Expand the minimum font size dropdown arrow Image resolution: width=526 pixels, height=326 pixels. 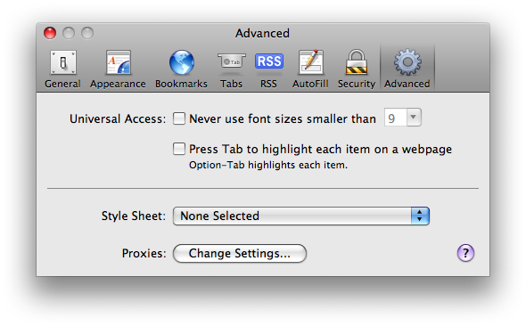pos(414,118)
